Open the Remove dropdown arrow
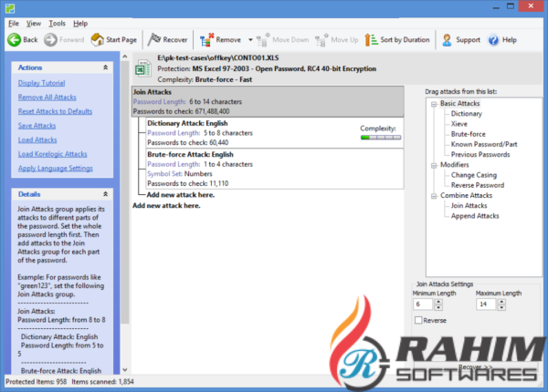This screenshot has width=548, height=392. (250, 40)
